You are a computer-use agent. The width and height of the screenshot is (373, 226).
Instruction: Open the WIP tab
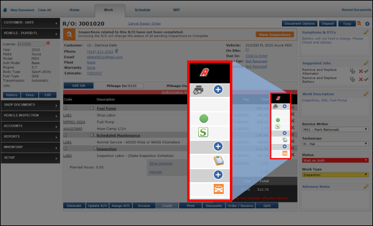(x=176, y=10)
